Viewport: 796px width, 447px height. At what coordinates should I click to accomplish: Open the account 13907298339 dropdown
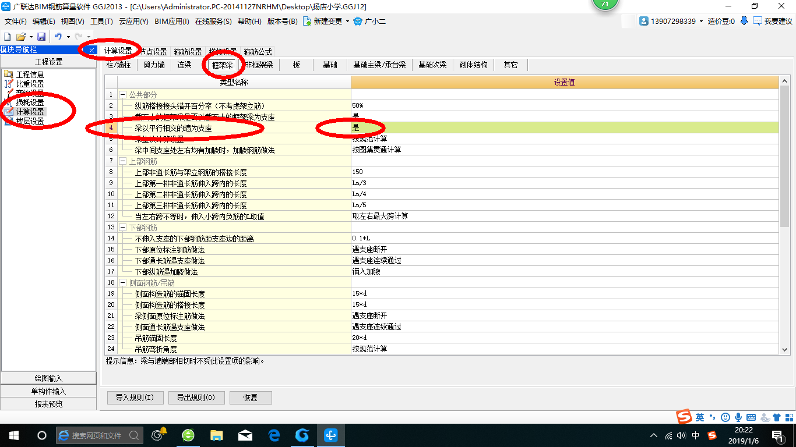coord(701,22)
